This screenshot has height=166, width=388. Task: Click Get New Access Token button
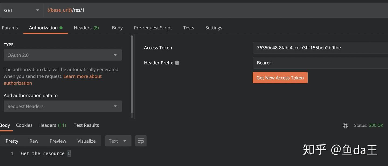280,78
